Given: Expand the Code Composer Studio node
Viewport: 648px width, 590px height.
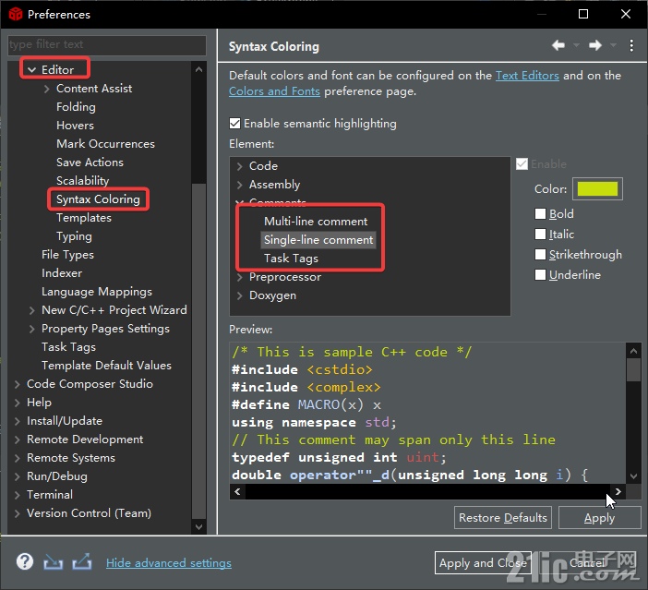Looking at the screenshot, I should tap(17, 384).
